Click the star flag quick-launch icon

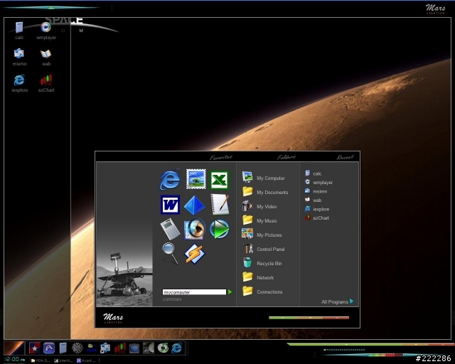click(35, 348)
